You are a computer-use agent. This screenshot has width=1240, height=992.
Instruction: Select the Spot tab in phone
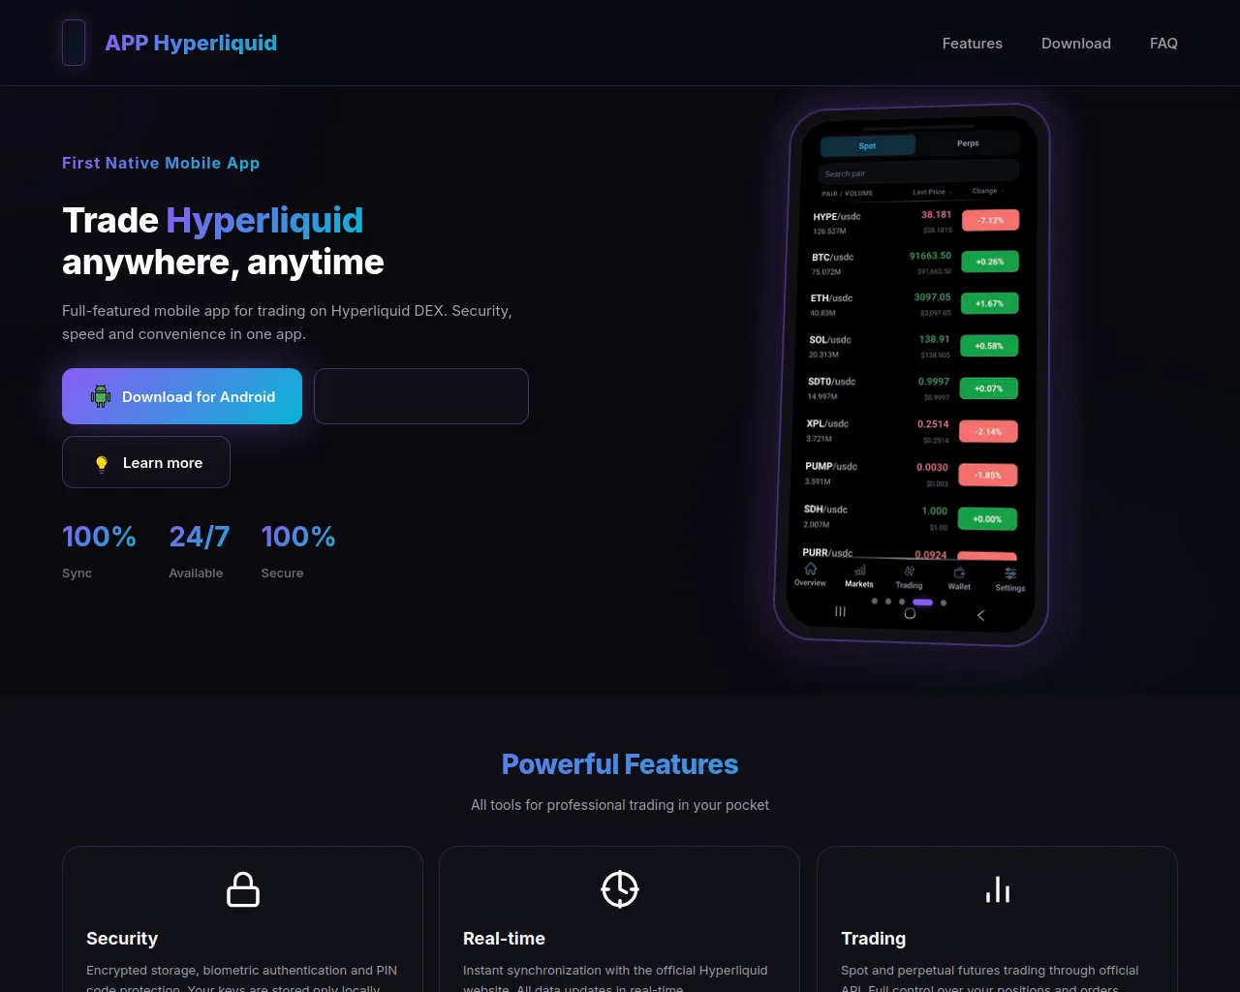coord(867,146)
